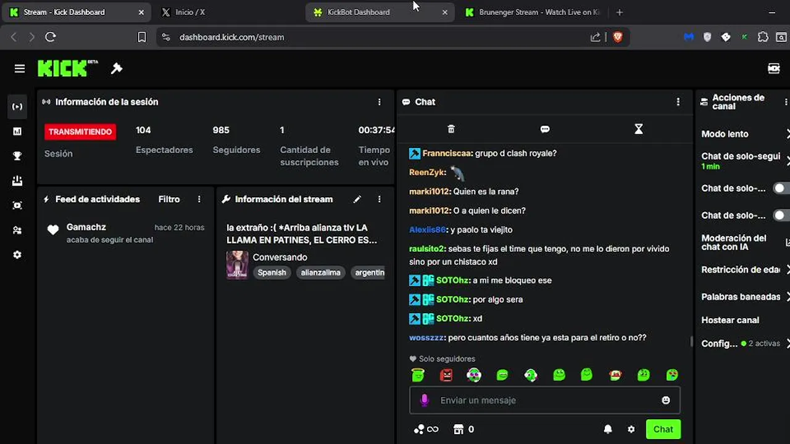Open browser extensions puzzle icon
Viewport: 790px width, 444px height.
pyautogui.click(x=763, y=37)
